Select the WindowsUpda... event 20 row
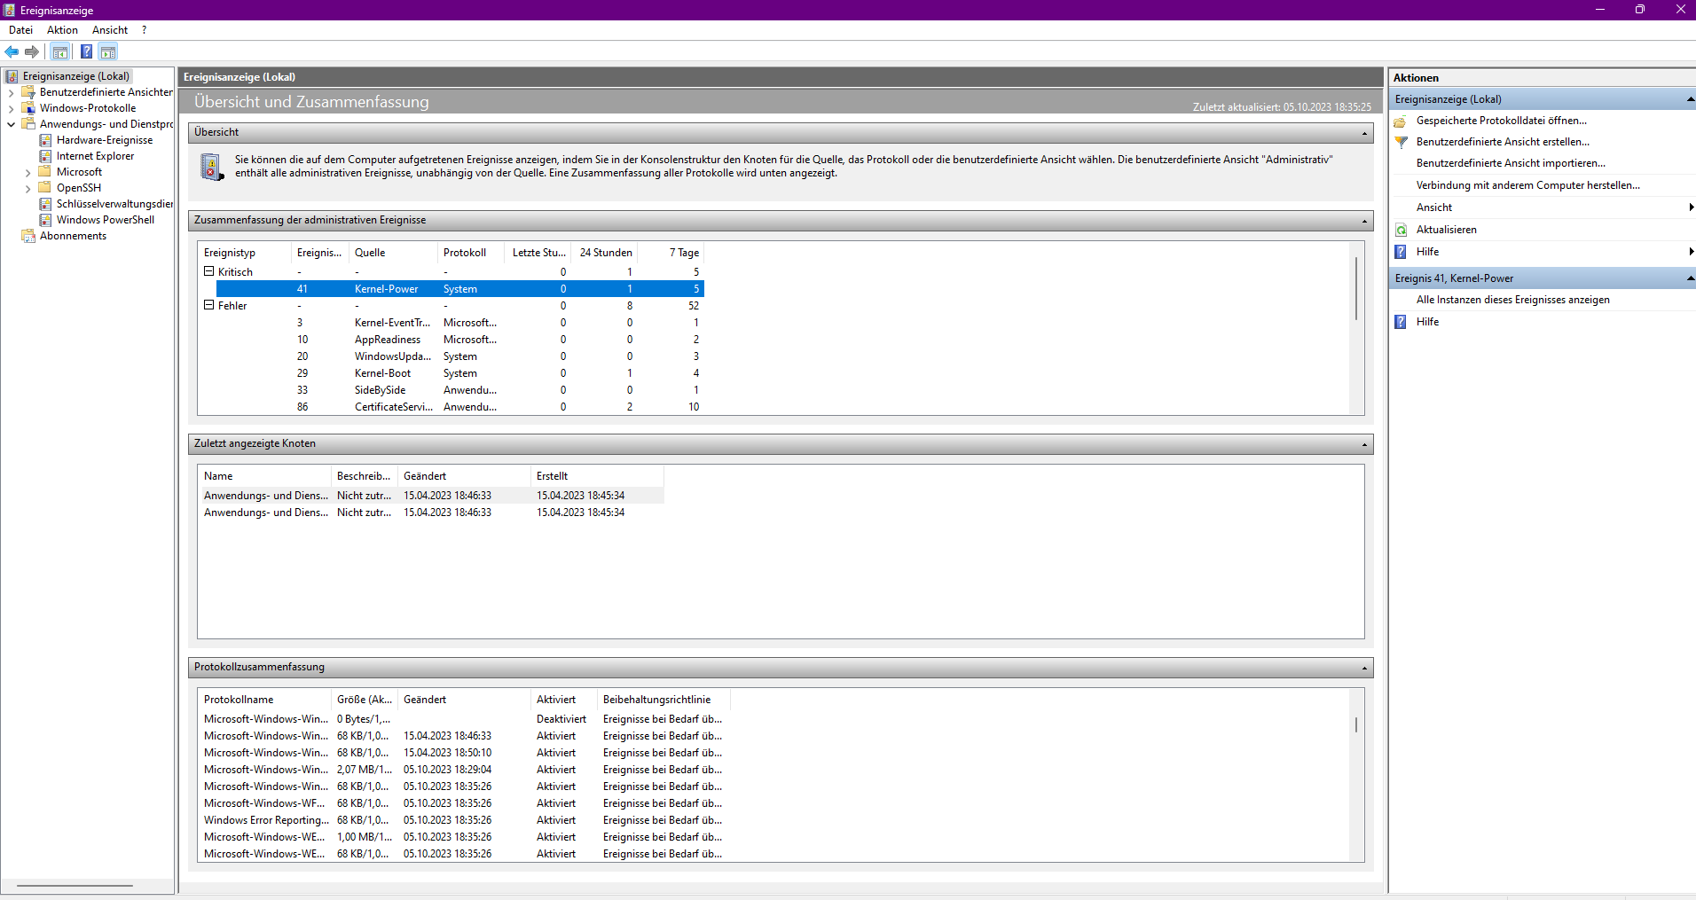Viewport: 1696px width, 900px height. click(x=452, y=356)
